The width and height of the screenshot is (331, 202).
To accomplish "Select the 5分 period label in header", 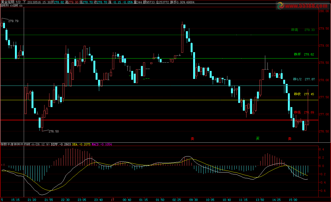I will (18, 2).
